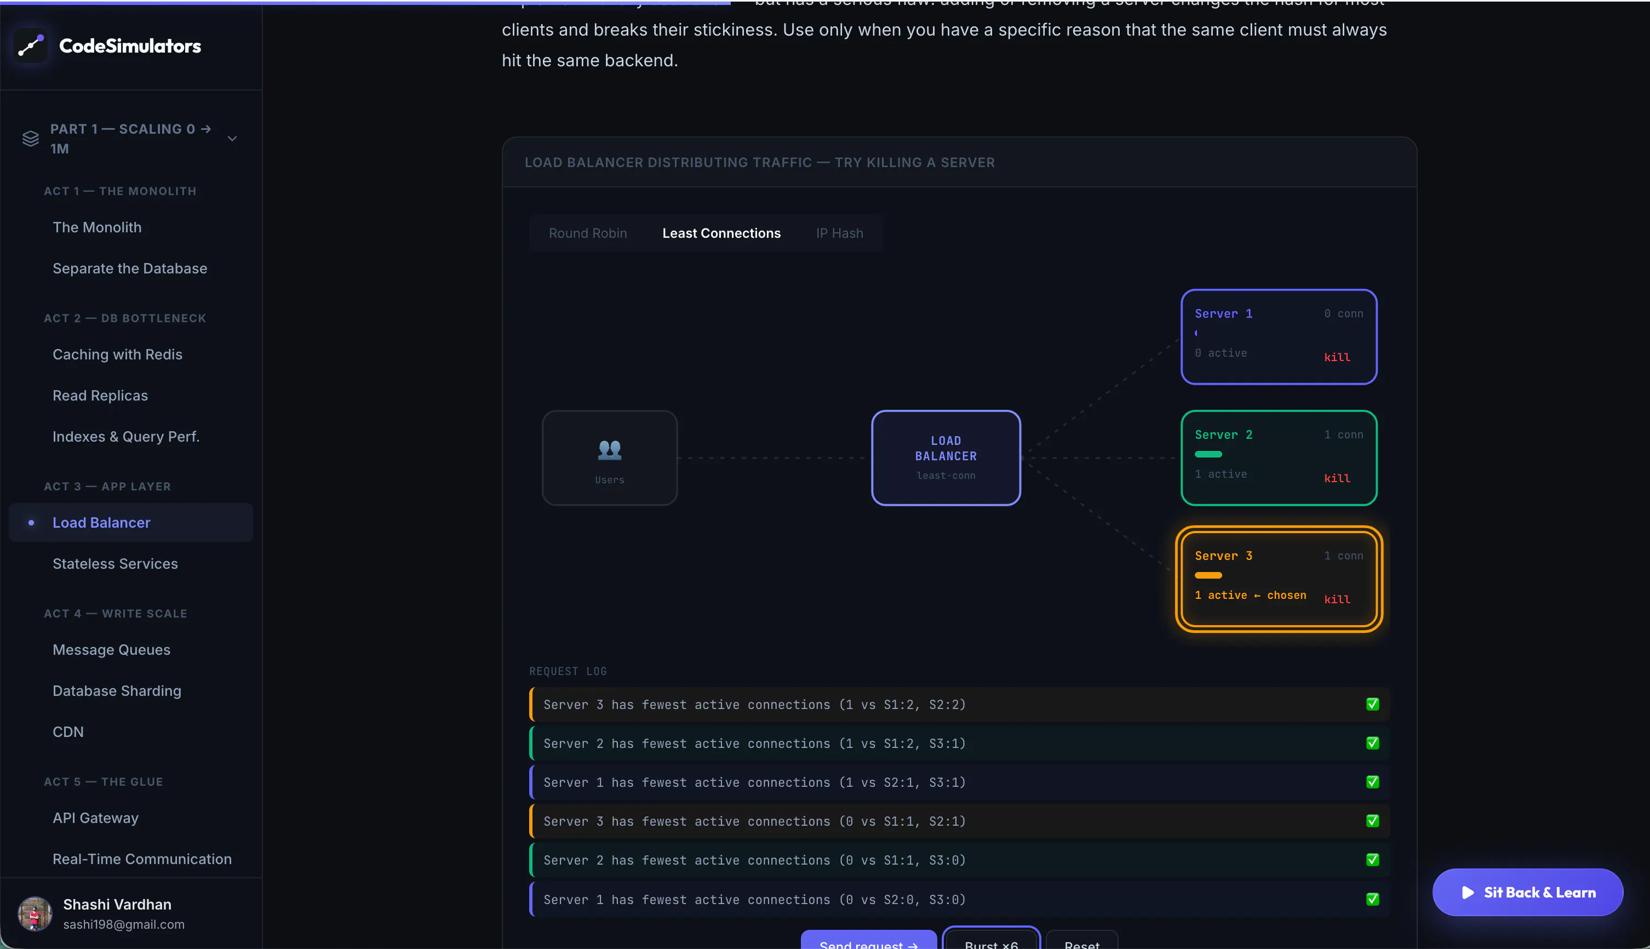Open the CDN lesson
The image size is (1650, 949).
point(68,732)
